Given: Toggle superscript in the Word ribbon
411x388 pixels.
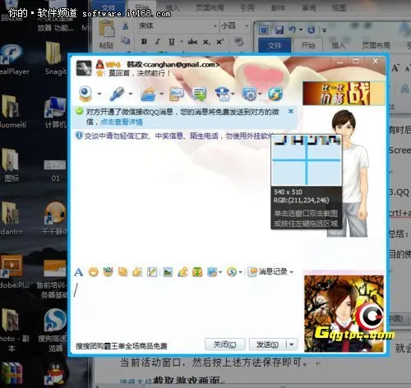Looking at the screenshot, I should coord(219,42).
